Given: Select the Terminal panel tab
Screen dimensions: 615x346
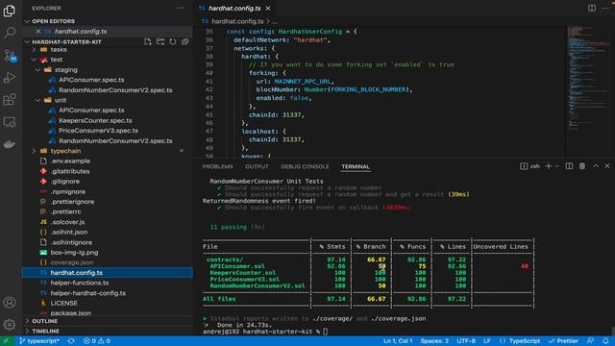Looking at the screenshot, I should pos(356,166).
